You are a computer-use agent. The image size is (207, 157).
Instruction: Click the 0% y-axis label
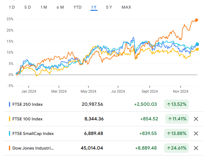[x=11, y=75]
